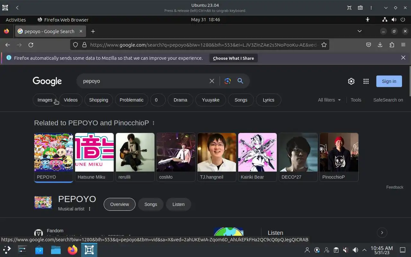Open more options next to related heading
Viewport: 411px width, 257px height.
pos(153,123)
